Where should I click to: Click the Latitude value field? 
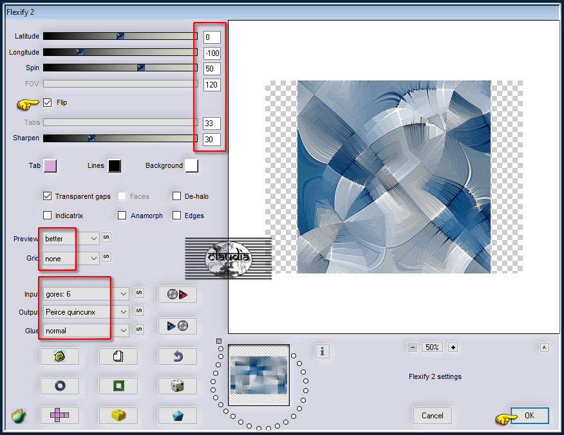tap(212, 37)
